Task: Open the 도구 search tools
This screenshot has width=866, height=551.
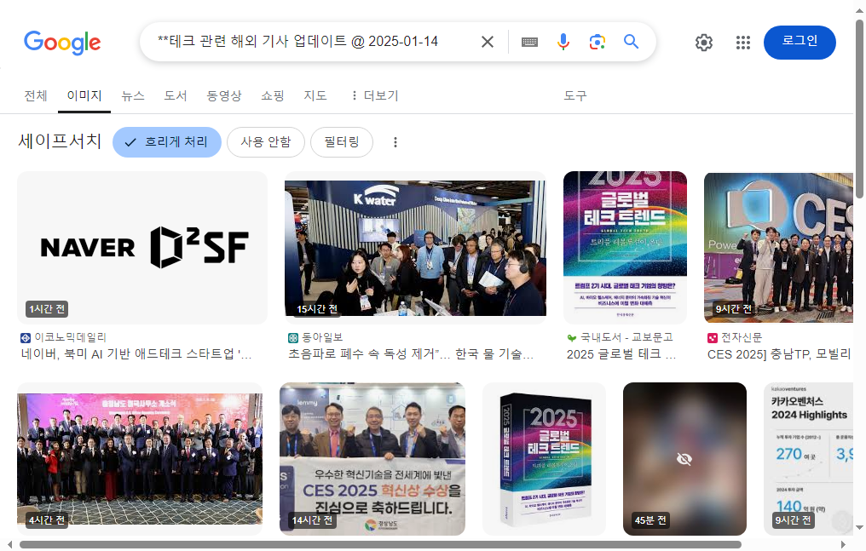Action: [x=575, y=96]
